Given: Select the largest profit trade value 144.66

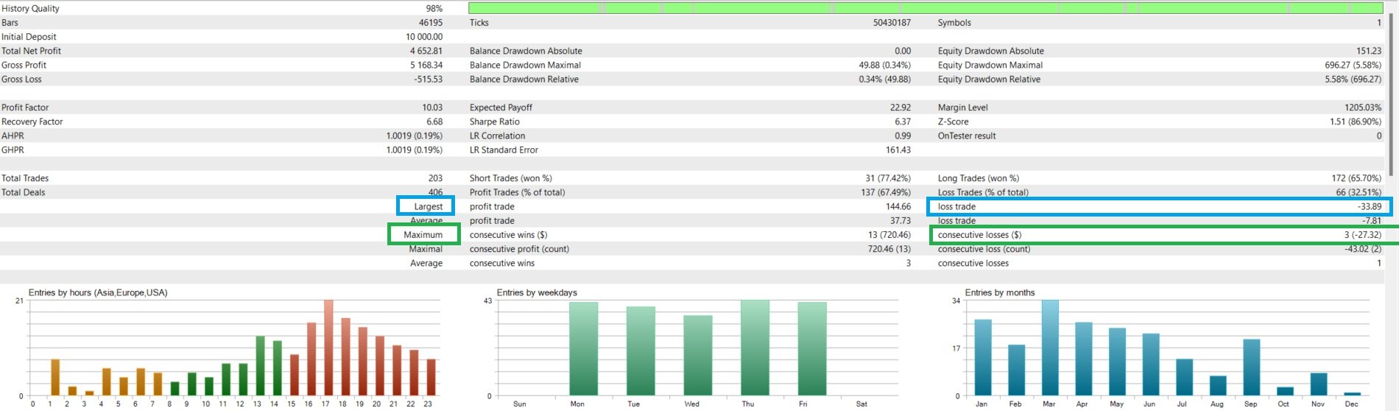Looking at the screenshot, I should click(x=898, y=207).
